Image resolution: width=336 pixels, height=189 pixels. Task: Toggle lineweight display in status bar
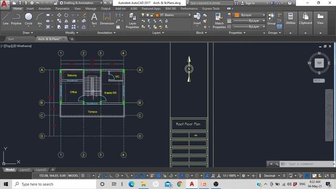click(152, 176)
